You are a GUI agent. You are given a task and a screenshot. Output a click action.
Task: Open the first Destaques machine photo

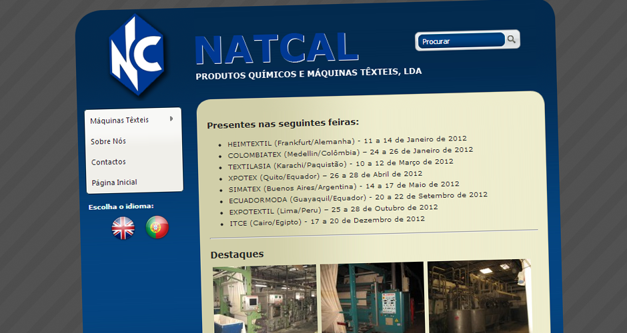click(265, 299)
